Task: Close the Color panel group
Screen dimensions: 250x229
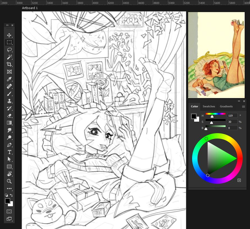Action: (244, 101)
